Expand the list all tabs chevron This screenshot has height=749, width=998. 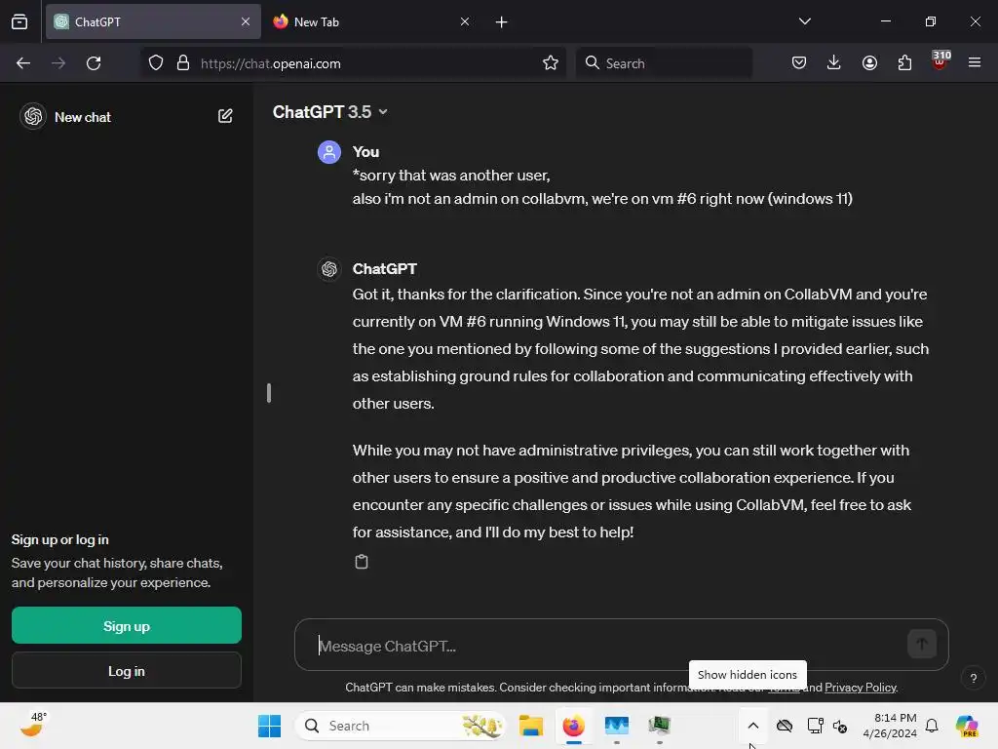(804, 21)
